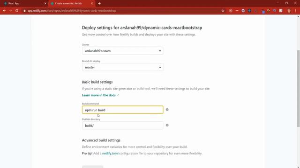300x168 pixels.
Task: Click the site lock icon in address bar
Action: (x=24, y=11)
